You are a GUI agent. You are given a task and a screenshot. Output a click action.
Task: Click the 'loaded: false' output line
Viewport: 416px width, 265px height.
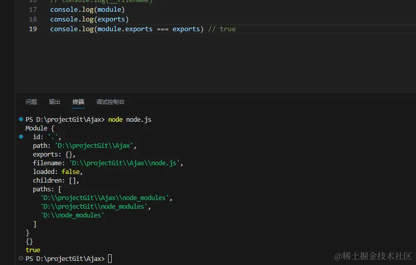click(x=57, y=172)
